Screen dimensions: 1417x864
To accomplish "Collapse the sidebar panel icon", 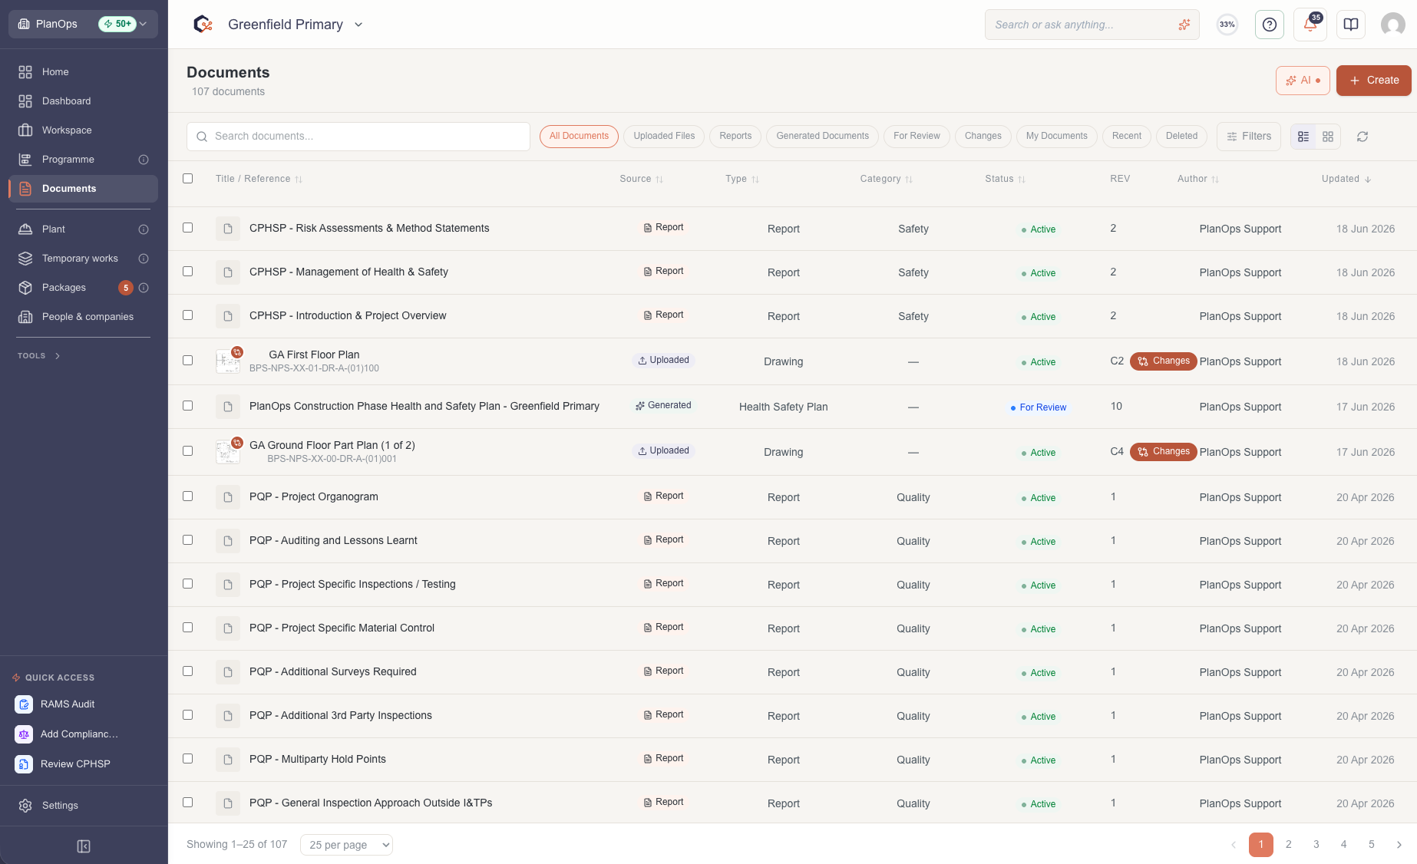I will [84, 846].
